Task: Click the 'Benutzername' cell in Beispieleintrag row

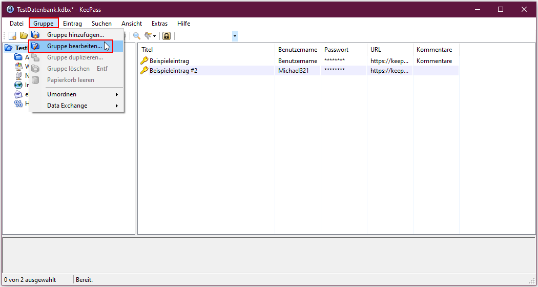Action: [x=298, y=61]
